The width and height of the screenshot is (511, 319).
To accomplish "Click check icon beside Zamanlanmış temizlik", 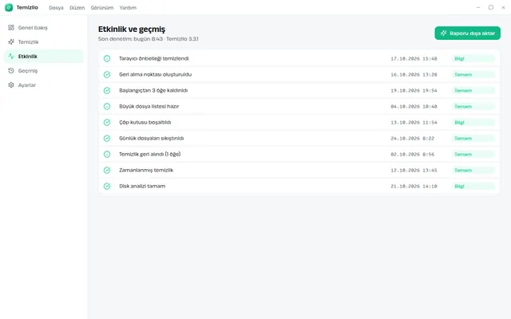I will pyautogui.click(x=107, y=170).
